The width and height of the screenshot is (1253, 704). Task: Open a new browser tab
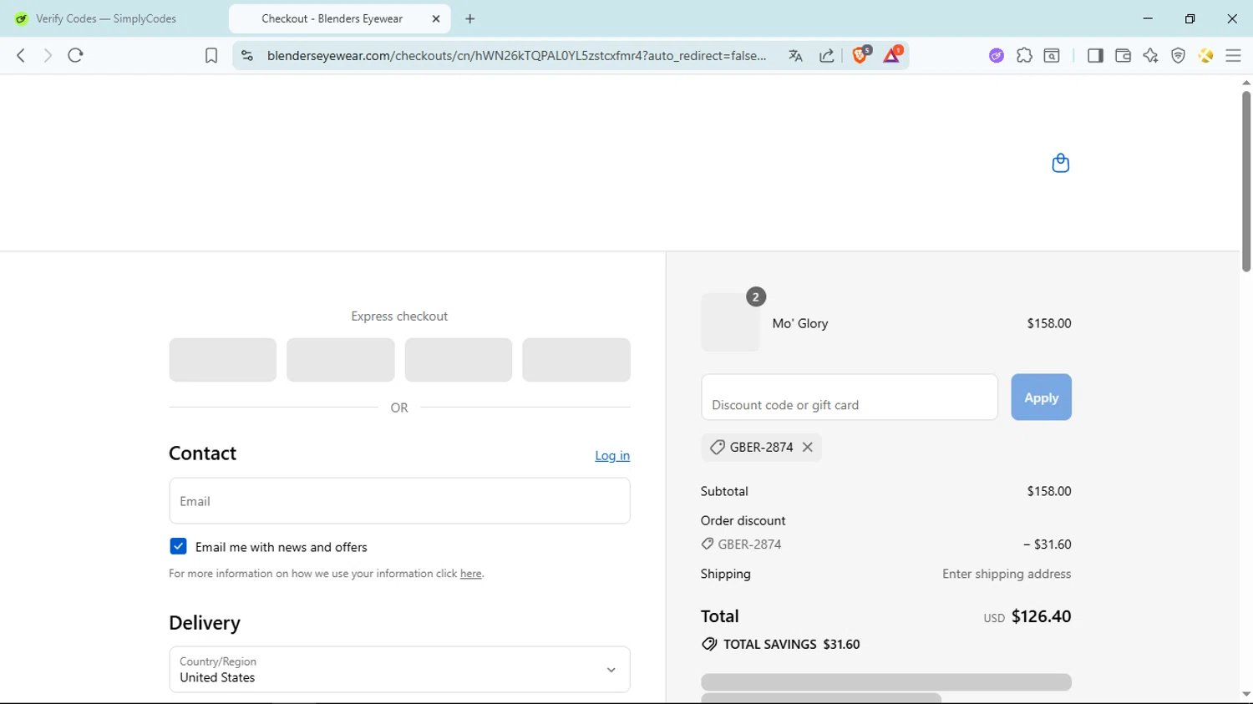tap(470, 18)
